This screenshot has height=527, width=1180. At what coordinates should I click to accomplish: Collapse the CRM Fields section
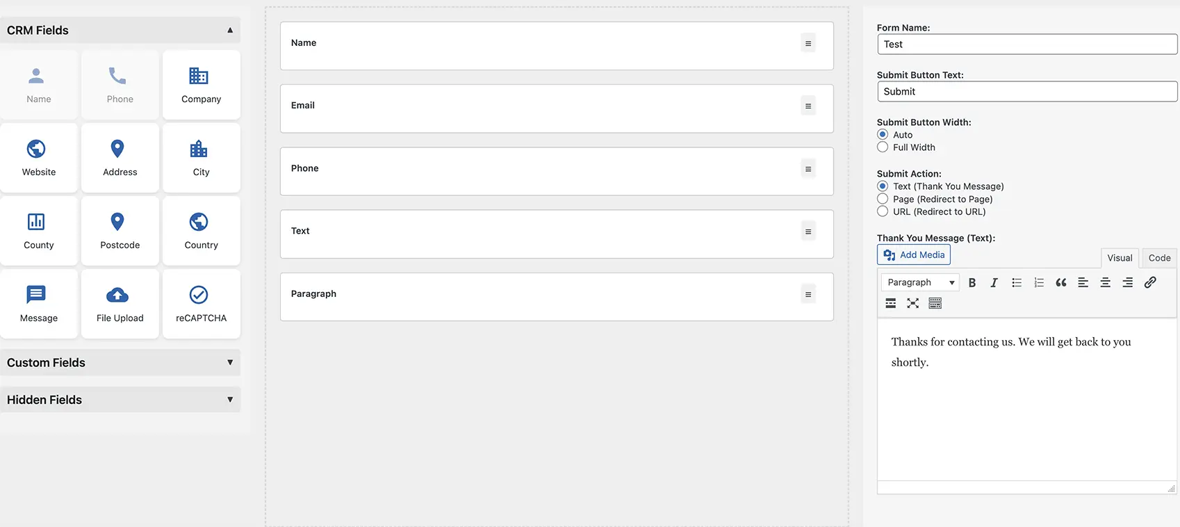tap(230, 30)
